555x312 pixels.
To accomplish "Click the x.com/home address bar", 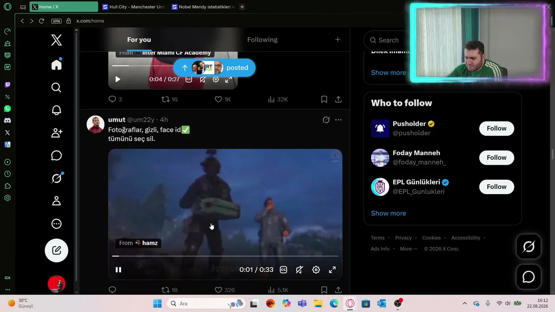I will point(90,21).
